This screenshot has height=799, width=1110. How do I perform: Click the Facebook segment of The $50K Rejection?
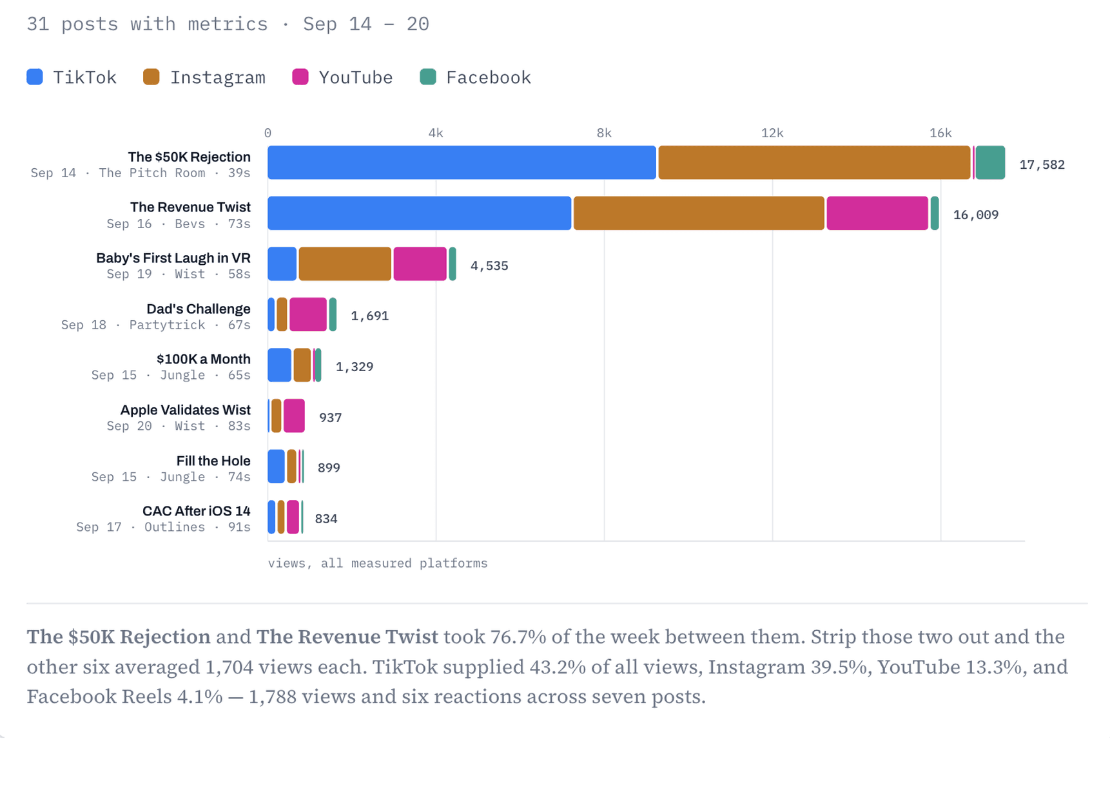(x=990, y=162)
